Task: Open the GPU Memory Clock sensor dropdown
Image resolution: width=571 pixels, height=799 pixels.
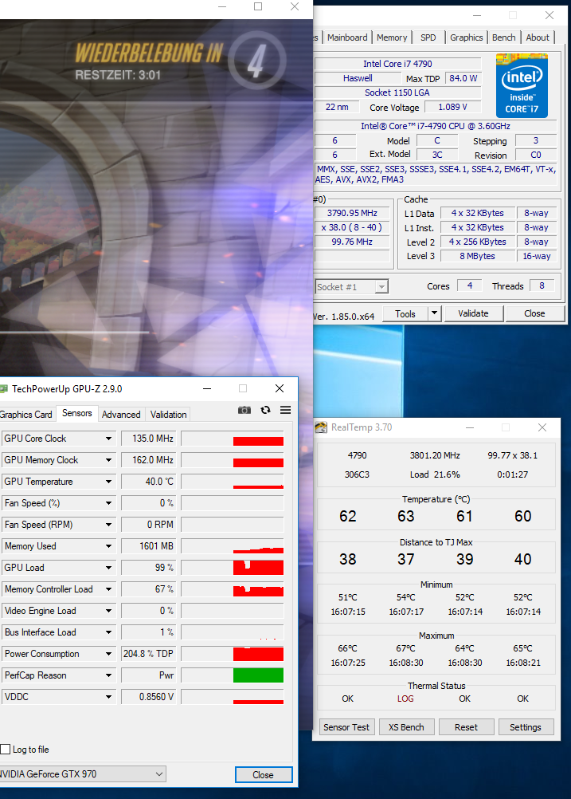Action: pyautogui.click(x=108, y=460)
